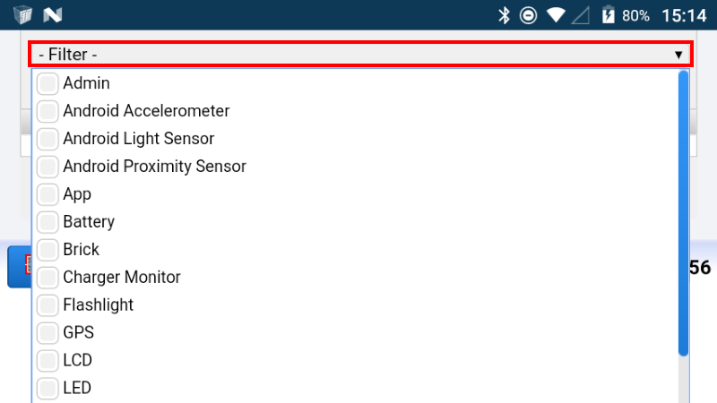Viewport: 717px width, 403px height.
Task: Open the cube app notification icon
Action: (23, 15)
